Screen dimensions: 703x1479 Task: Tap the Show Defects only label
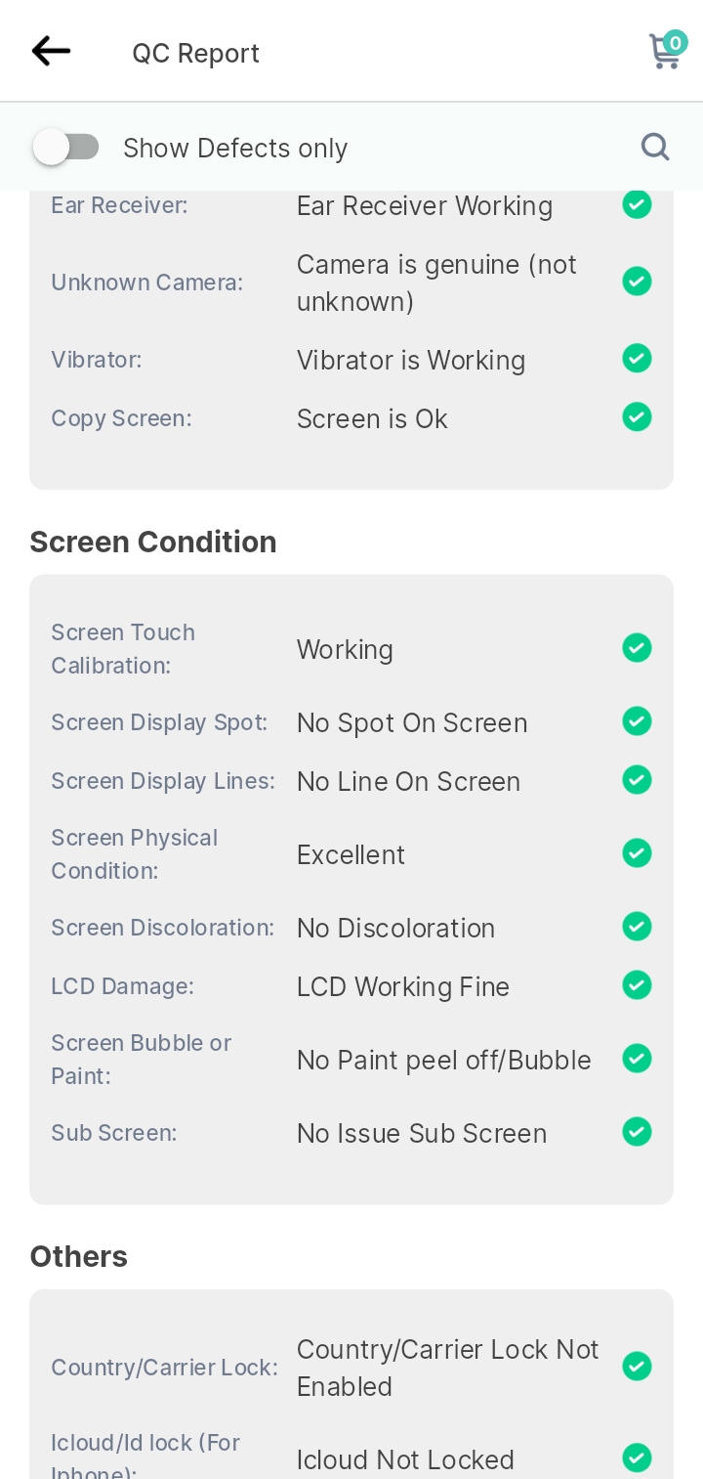pyautogui.click(x=235, y=149)
